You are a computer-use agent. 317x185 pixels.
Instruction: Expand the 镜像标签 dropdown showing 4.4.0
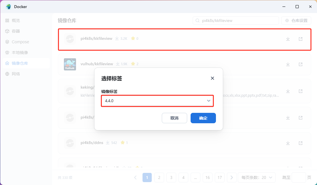[157, 101]
